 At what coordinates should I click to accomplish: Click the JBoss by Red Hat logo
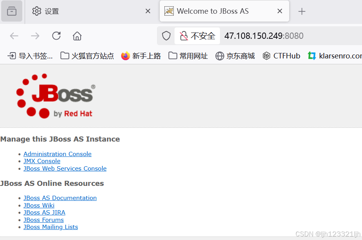pyautogui.click(x=56, y=96)
